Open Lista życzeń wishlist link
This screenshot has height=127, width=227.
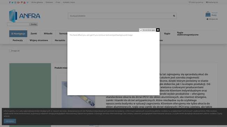(196, 2)
